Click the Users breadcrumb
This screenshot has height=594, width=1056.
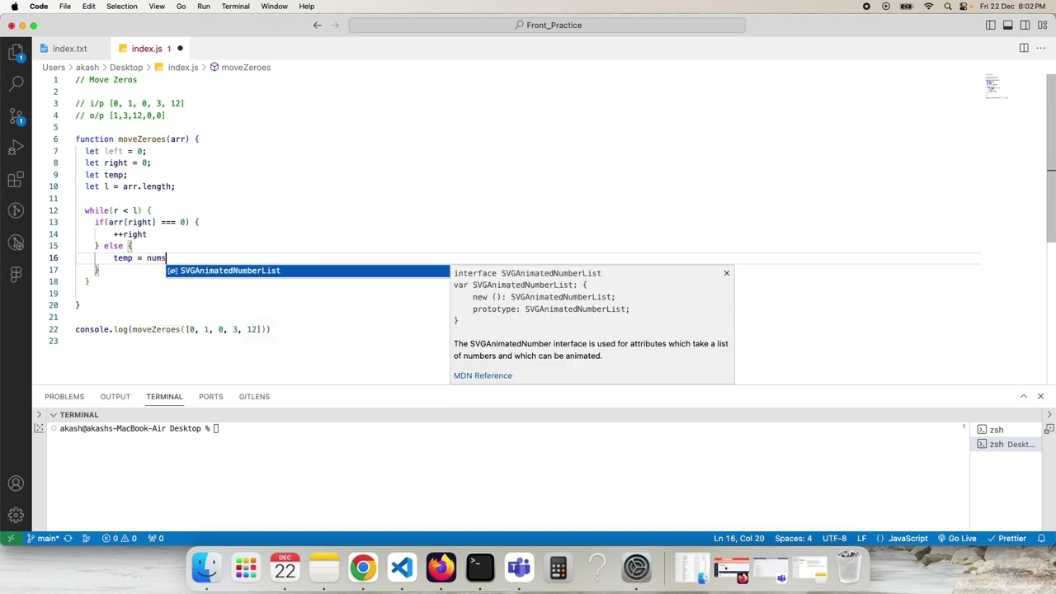[54, 68]
